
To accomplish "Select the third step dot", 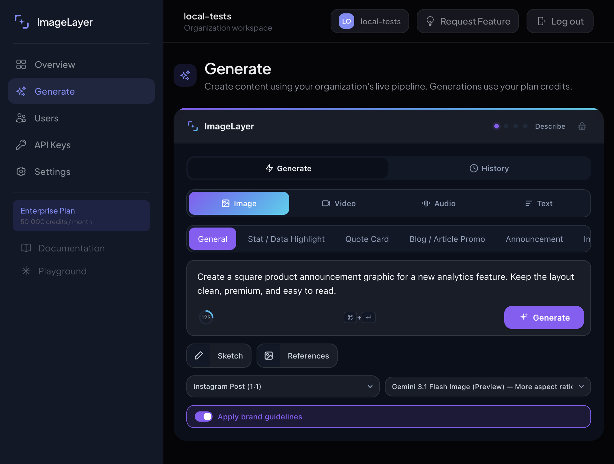I will point(516,126).
